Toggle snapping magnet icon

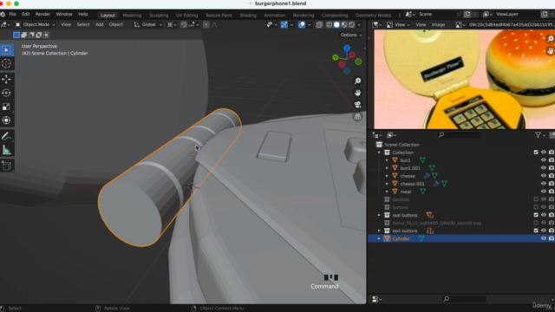tap(184, 25)
